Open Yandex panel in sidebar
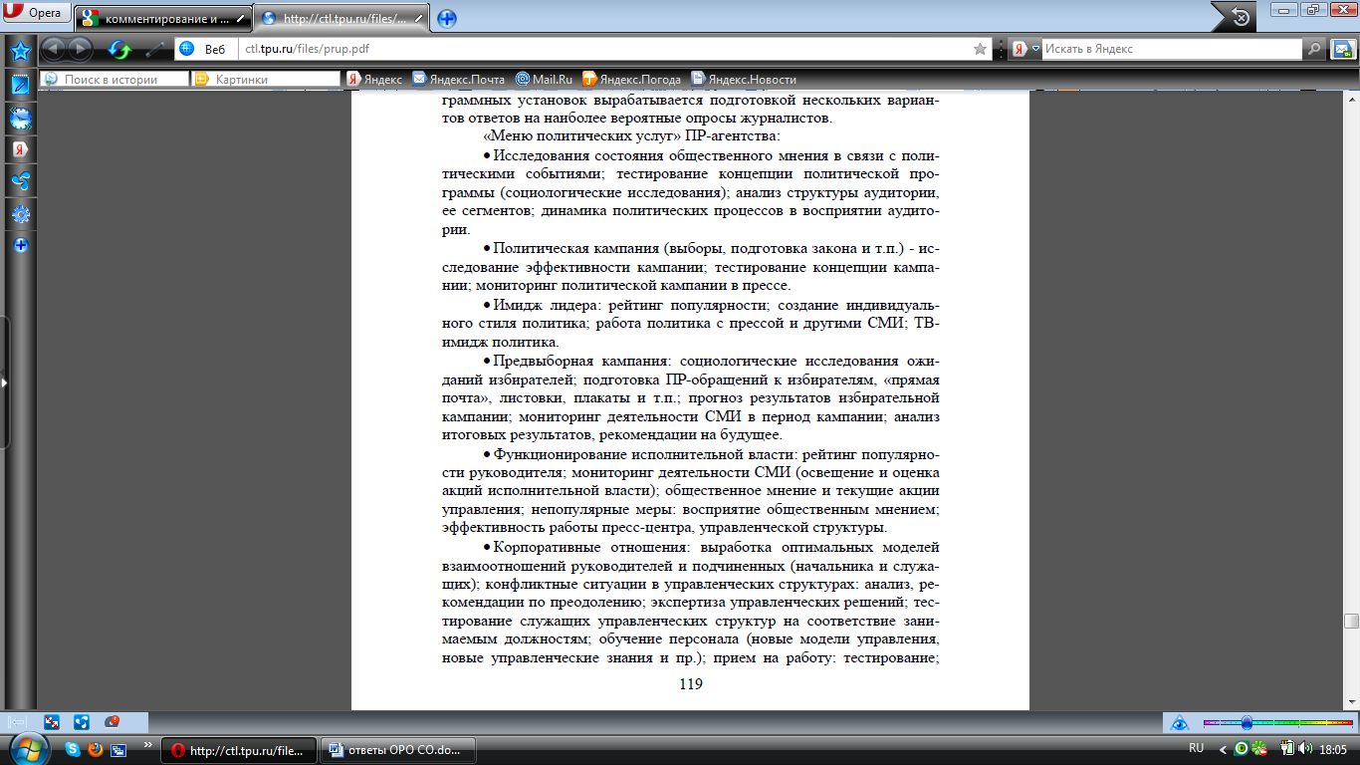Image resolution: width=1360 pixels, height=765 pixels. pos(20,149)
